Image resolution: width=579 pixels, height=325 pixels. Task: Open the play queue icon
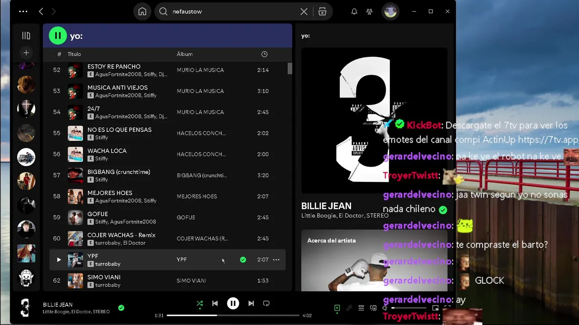coord(361,308)
